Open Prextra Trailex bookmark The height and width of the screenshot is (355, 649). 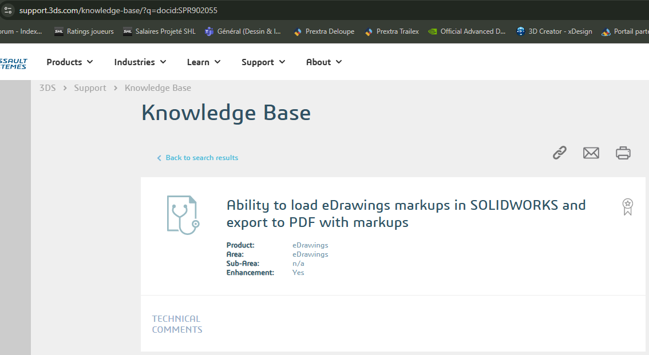point(392,31)
